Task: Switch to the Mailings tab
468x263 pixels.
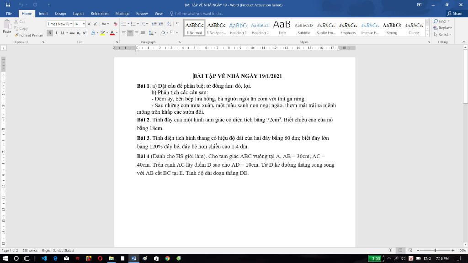Action: (122, 13)
